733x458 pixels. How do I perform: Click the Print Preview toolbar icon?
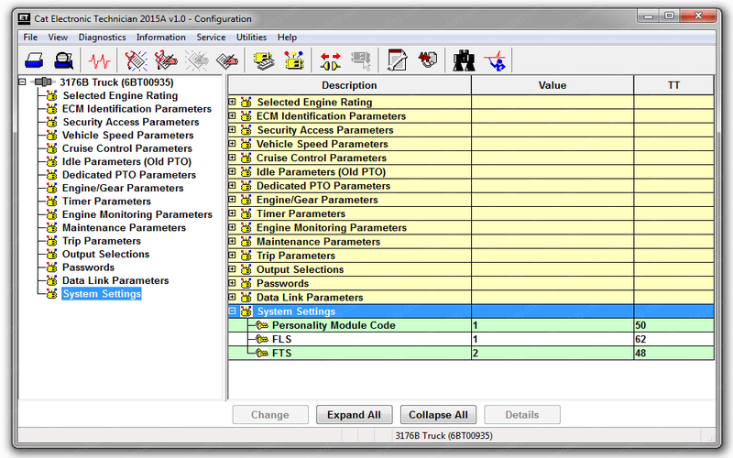click(x=64, y=60)
